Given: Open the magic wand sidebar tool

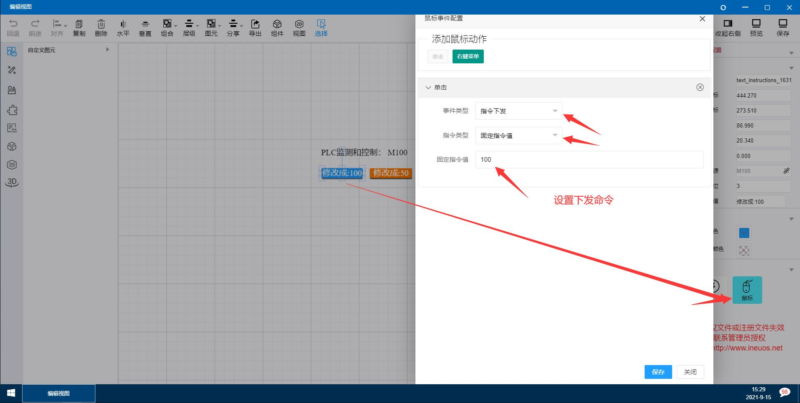Looking at the screenshot, I should pos(12,70).
